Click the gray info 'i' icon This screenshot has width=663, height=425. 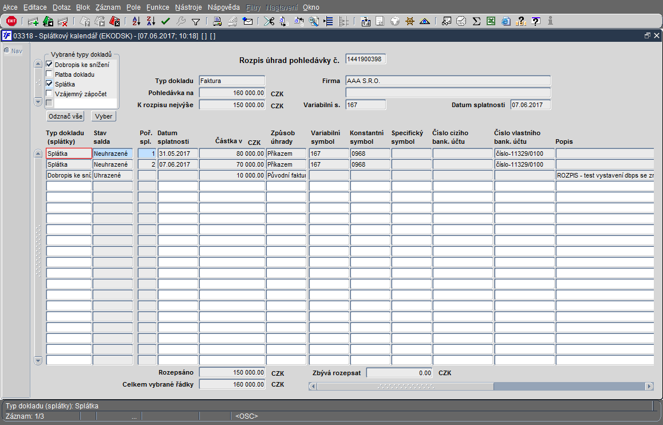pos(551,20)
